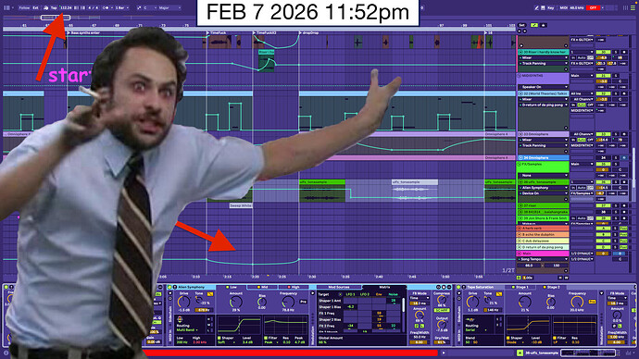Click the Set locator button
Screen dimensions: 639x359
click(522, 25)
